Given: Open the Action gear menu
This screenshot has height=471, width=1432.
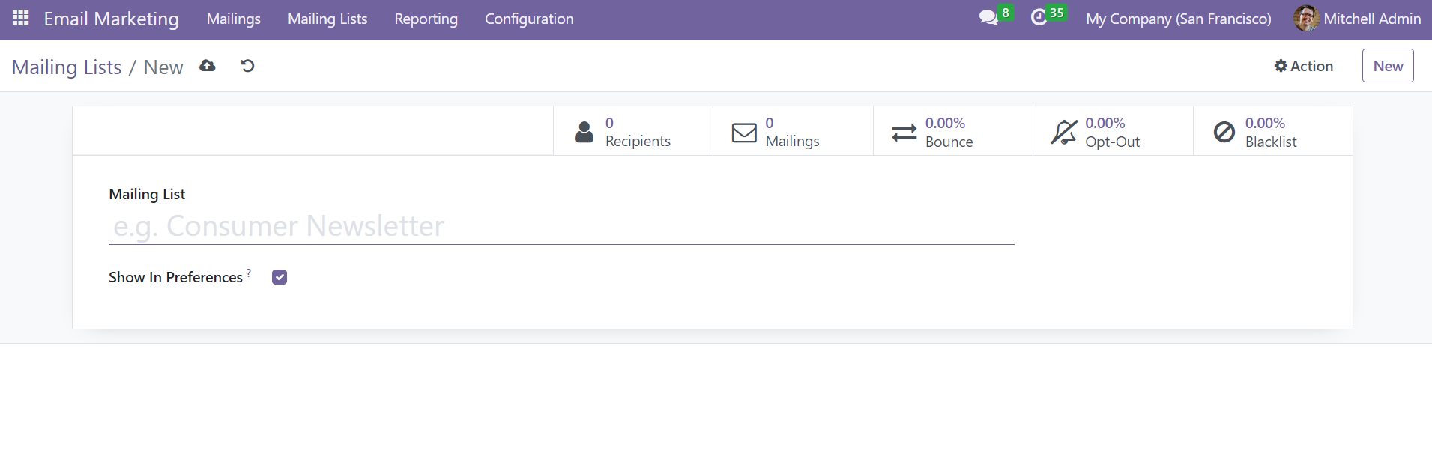Looking at the screenshot, I should (1304, 66).
